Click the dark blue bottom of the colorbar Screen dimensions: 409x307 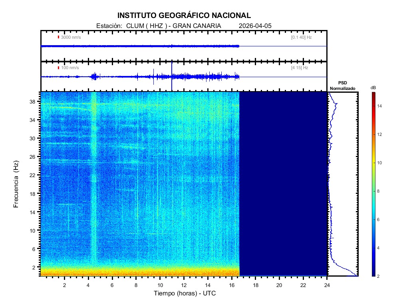tap(373, 273)
